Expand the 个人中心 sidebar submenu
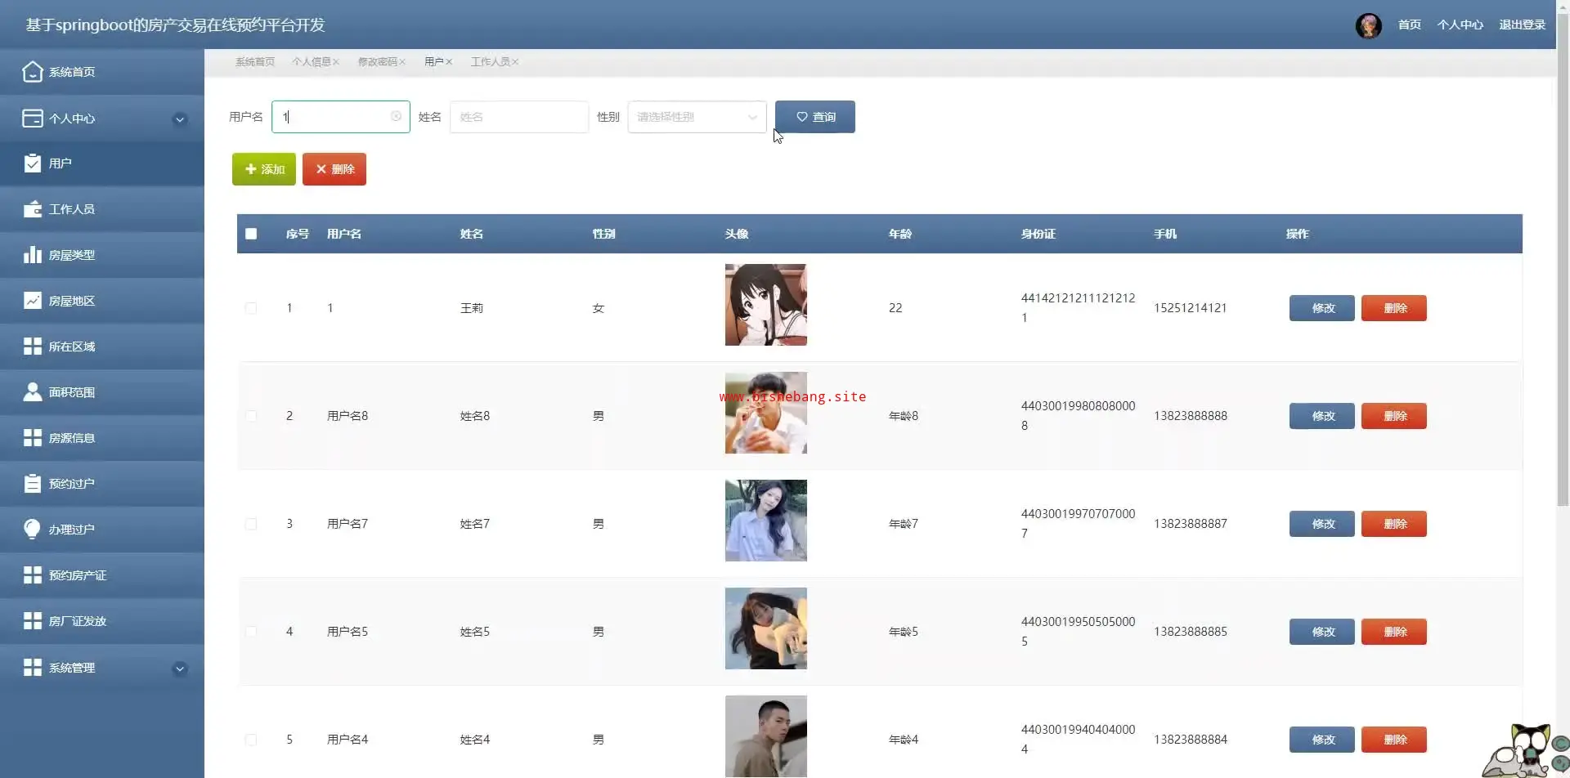Image resolution: width=1570 pixels, height=778 pixels. 180,119
